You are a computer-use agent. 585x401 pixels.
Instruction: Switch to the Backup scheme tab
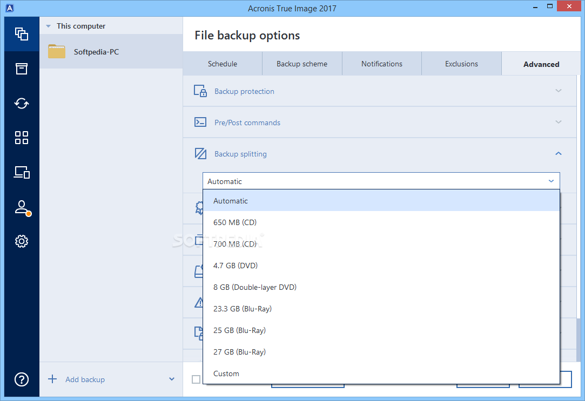pos(302,64)
